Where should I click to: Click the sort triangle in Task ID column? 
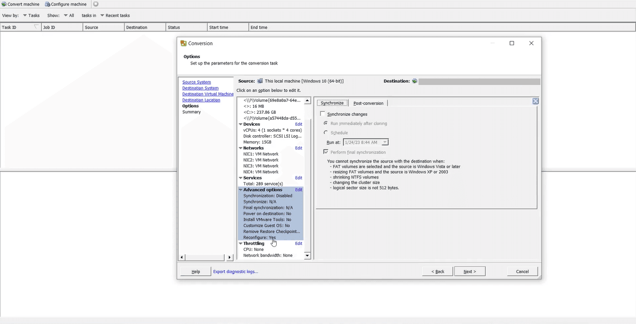[36, 27]
